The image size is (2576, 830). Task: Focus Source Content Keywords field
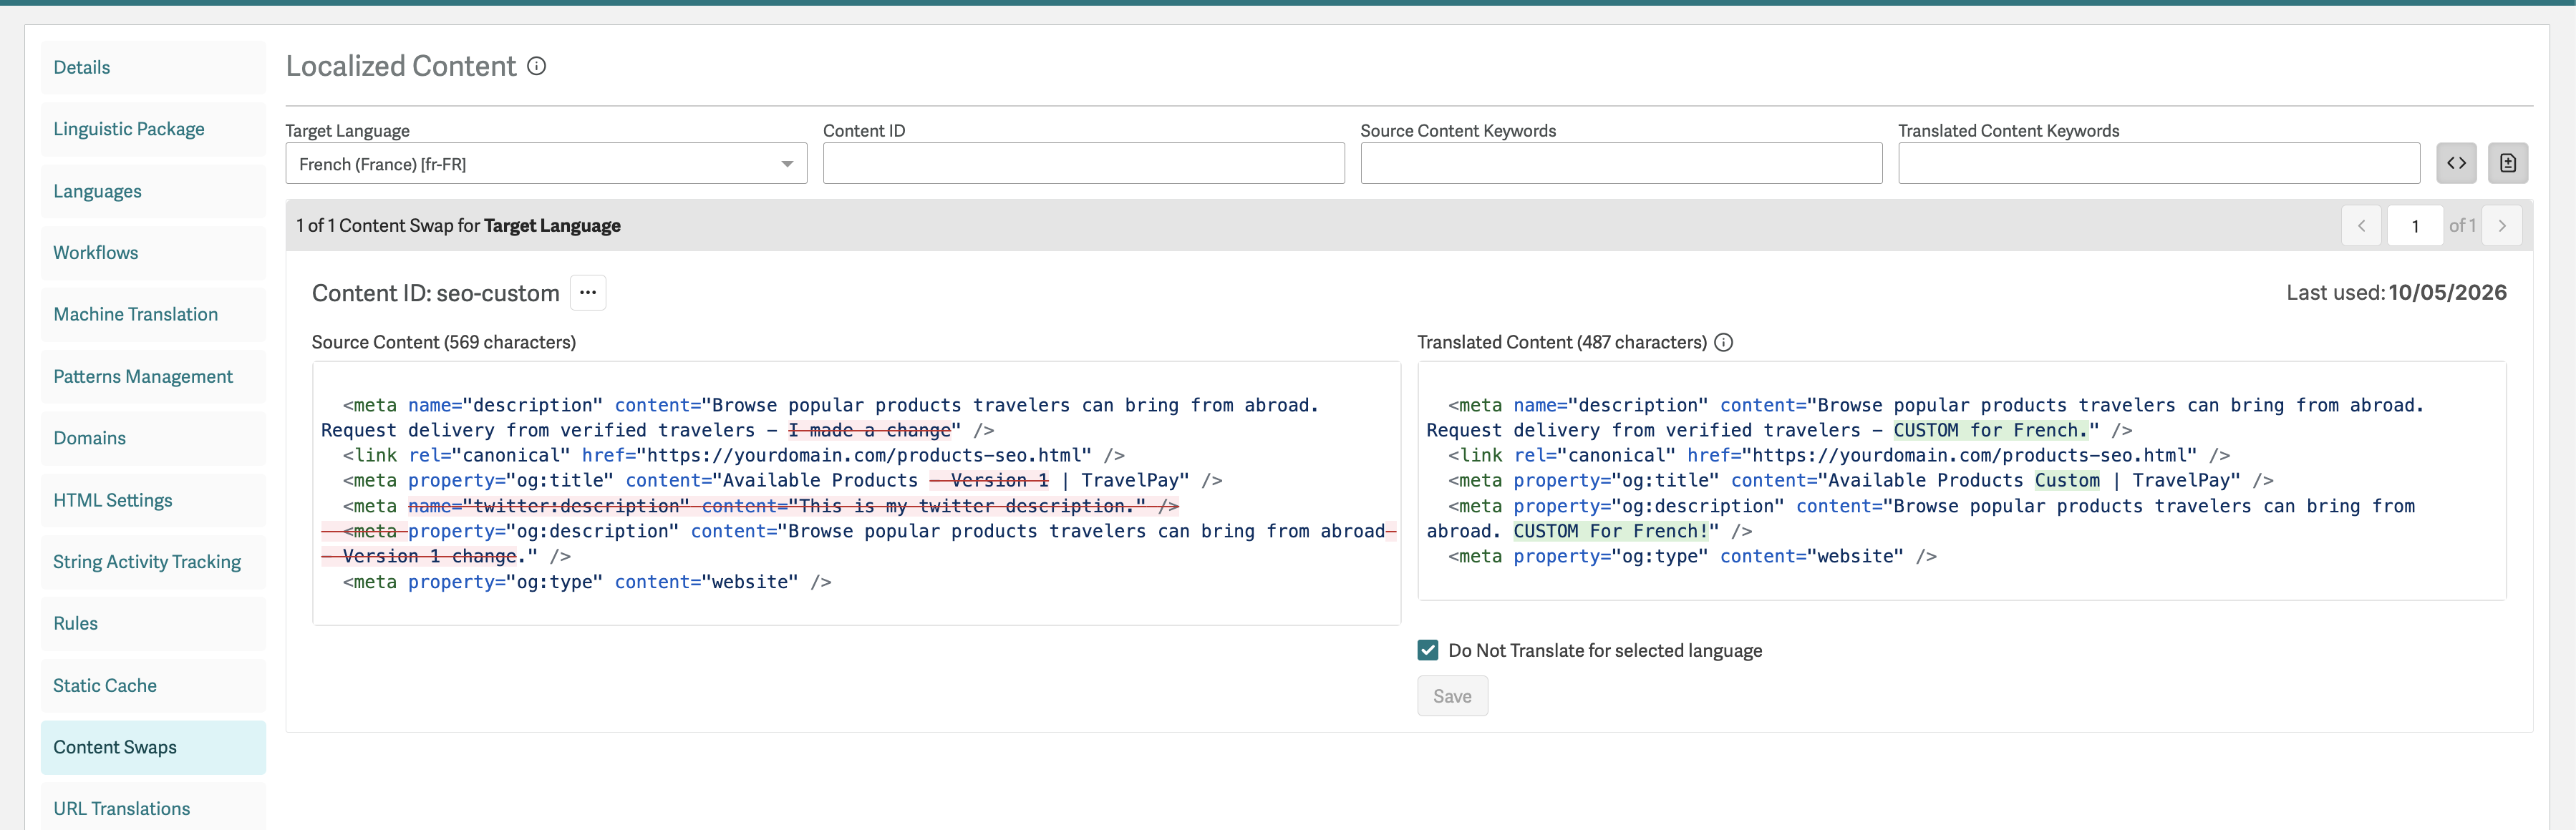[1621, 164]
